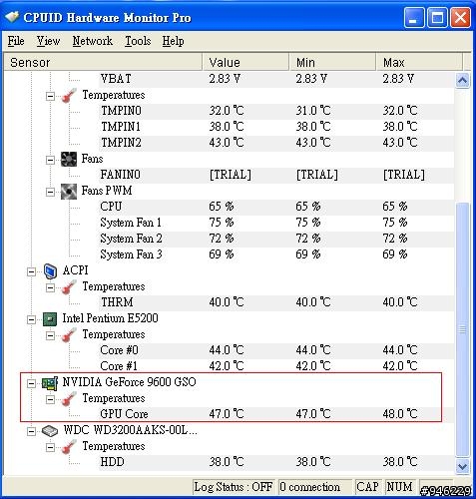476x499 pixels.
Task: Click the Min column header
Action: pyautogui.click(x=332, y=62)
